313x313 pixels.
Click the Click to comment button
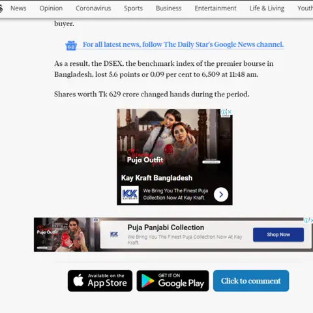[251, 280]
